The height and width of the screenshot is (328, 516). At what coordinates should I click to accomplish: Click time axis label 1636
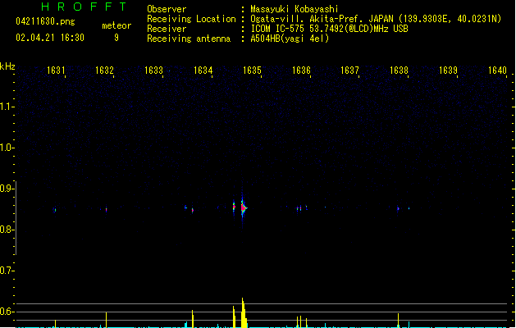(301, 71)
